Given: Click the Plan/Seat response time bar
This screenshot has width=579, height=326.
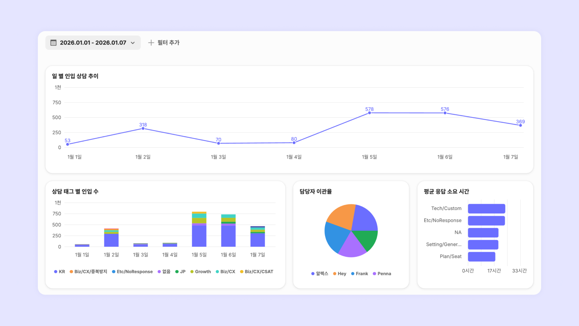Looking at the screenshot, I should [481, 256].
